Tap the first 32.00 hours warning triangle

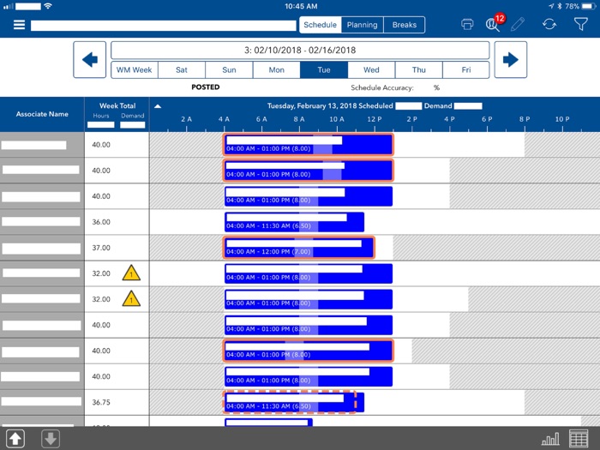(130, 273)
